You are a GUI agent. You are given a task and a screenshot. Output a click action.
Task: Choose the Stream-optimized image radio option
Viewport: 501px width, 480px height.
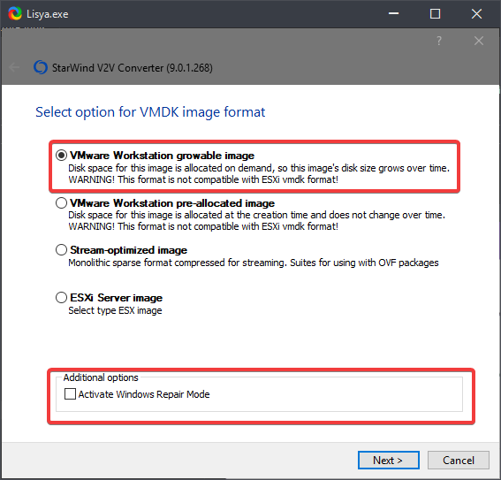(61, 249)
